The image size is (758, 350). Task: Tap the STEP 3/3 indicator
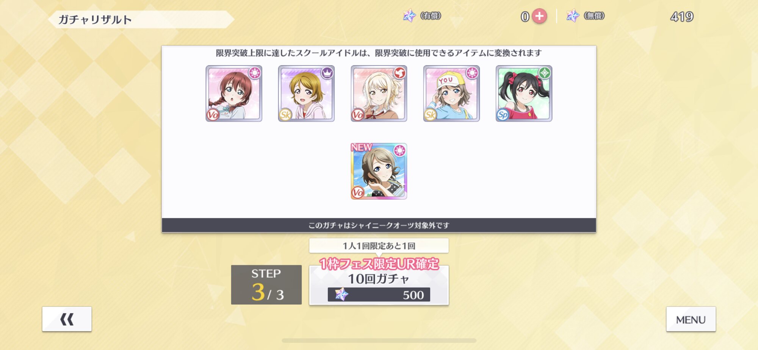pos(266,285)
